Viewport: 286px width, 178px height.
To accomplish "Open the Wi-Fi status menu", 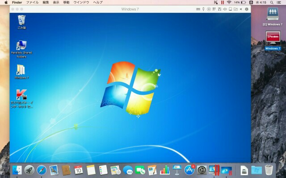I will pyautogui.click(x=229, y=2).
